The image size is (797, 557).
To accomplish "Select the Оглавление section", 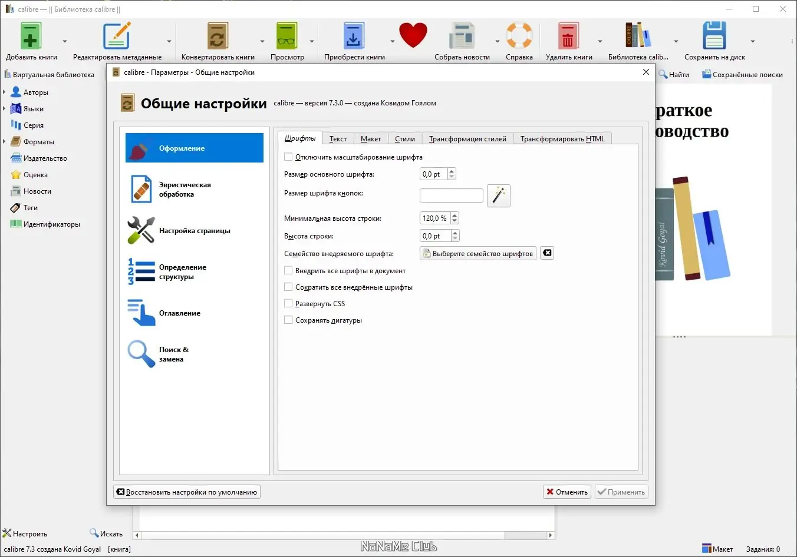I will coord(195,313).
